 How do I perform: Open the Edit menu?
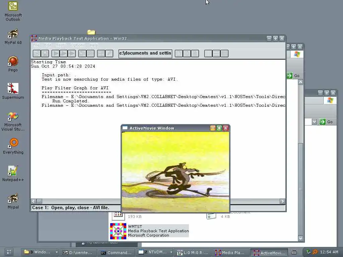(x=48, y=45)
